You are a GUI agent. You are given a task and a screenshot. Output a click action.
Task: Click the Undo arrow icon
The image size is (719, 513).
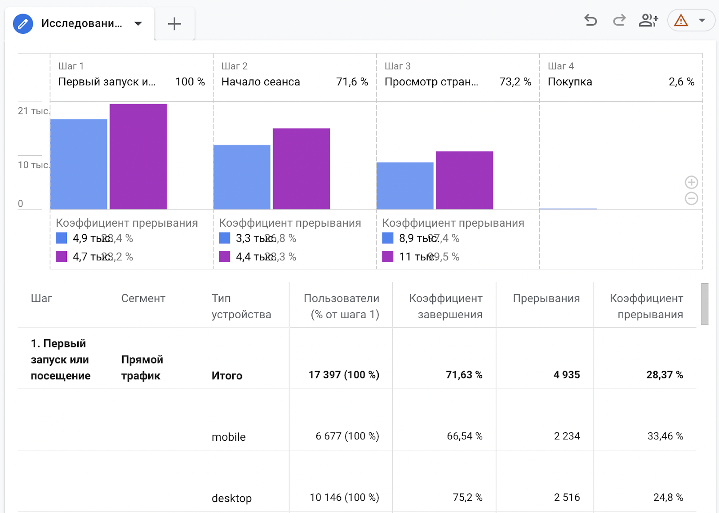[591, 21]
